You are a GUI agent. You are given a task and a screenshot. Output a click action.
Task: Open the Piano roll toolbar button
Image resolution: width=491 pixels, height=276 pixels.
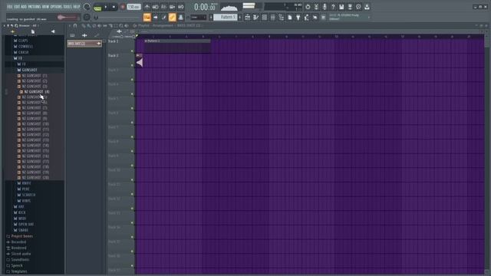255,18
